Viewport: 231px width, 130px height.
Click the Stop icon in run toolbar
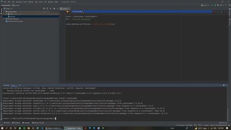point(226,5)
